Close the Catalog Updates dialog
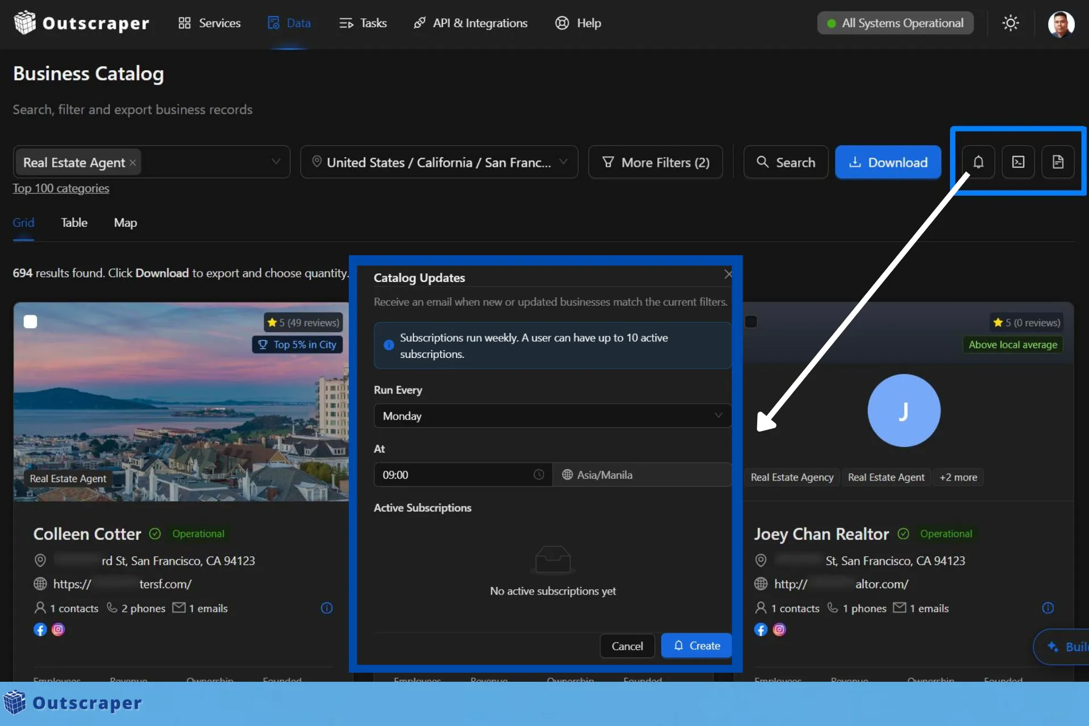This screenshot has width=1089, height=726. (x=728, y=275)
